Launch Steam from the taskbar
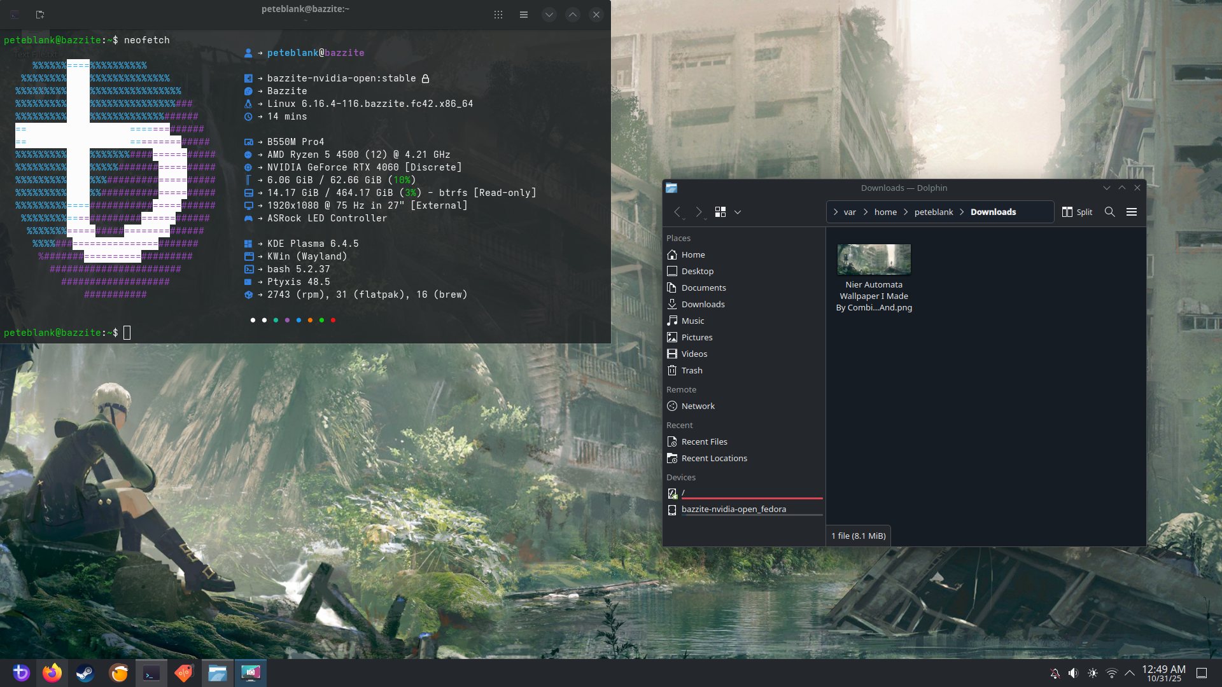 pos(85,673)
